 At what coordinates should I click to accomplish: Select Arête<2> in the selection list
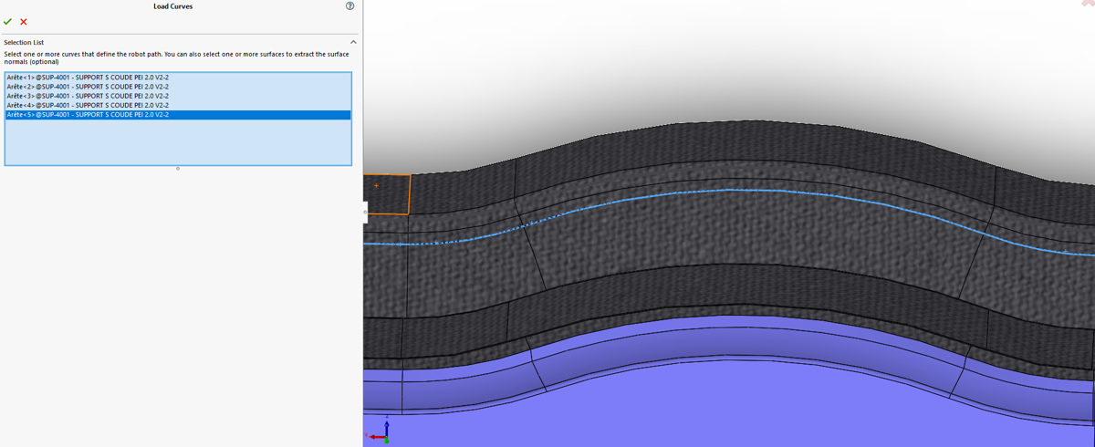coord(87,87)
